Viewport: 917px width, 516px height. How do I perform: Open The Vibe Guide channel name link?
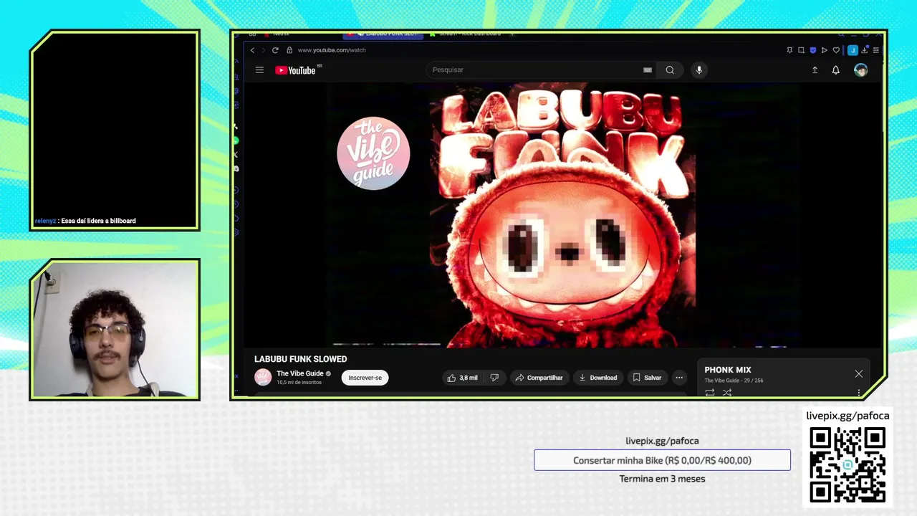pyautogui.click(x=300, y=373)
